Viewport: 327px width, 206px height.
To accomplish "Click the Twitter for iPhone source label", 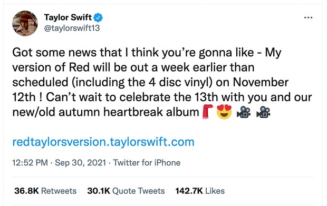I will [147, 163].
